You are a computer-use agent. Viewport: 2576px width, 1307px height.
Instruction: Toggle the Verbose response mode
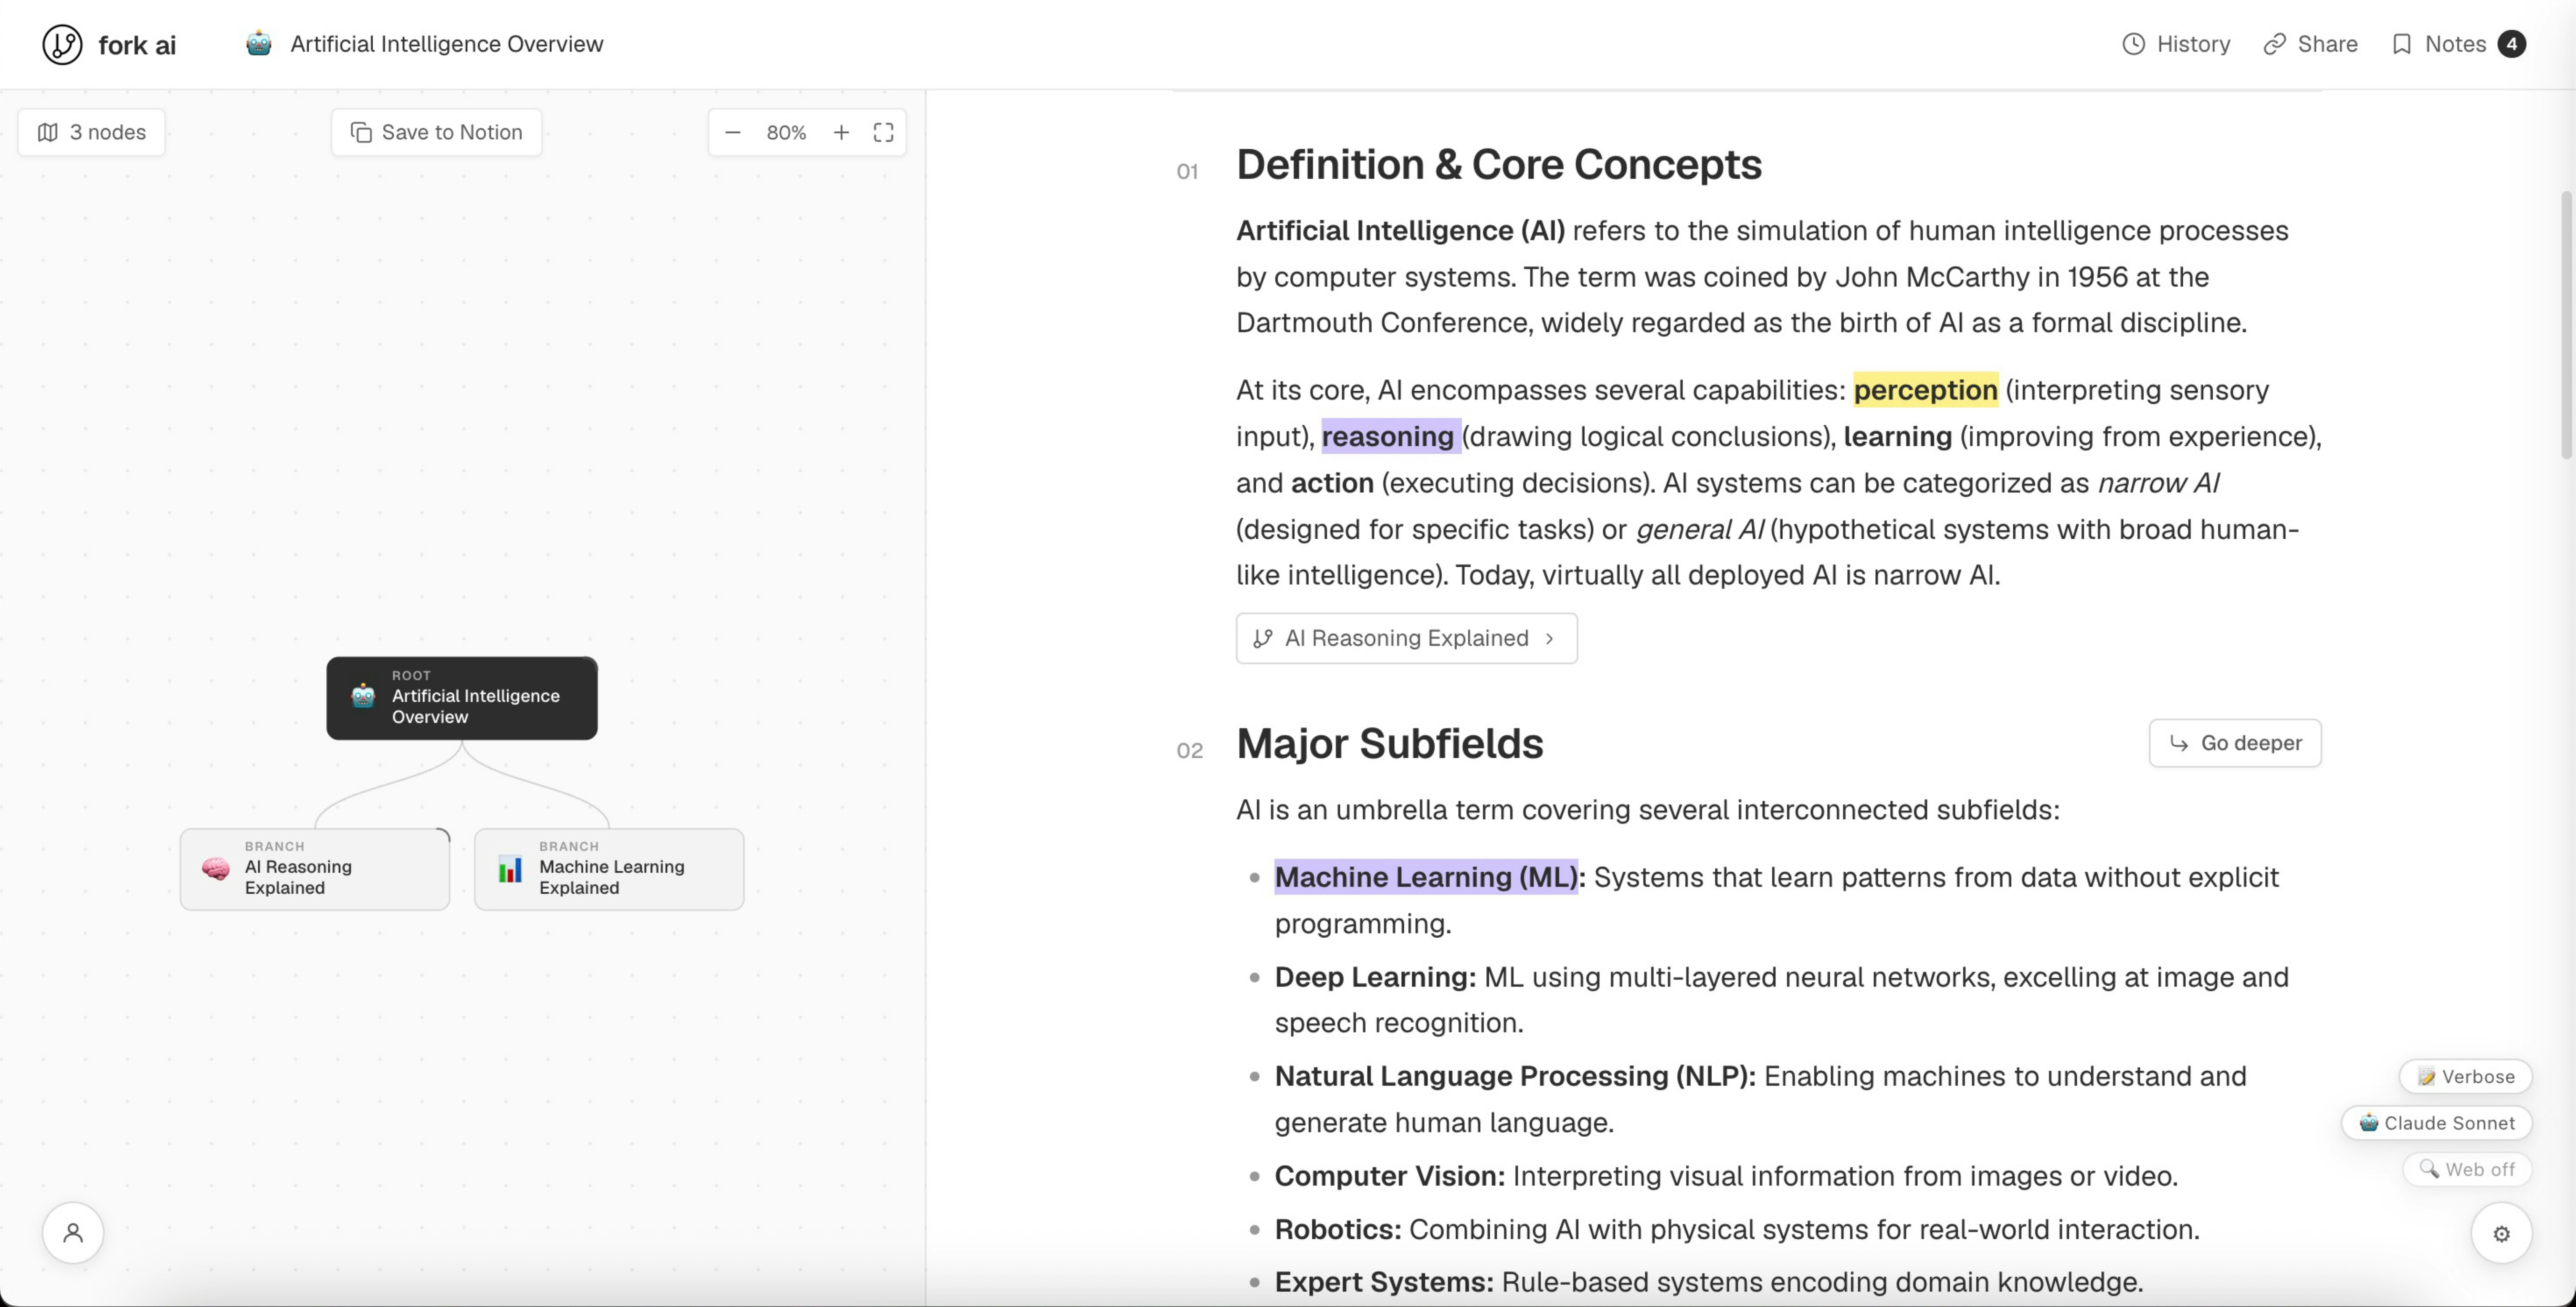point(2465,1077)
